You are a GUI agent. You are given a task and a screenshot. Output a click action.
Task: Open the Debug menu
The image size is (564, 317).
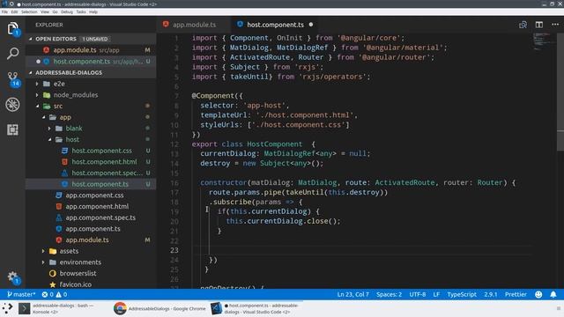point(67,11)
